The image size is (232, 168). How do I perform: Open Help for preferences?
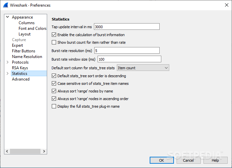pyautogui.click(x=215, y=160)
